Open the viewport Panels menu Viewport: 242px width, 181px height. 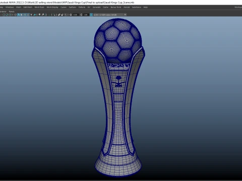12,12
